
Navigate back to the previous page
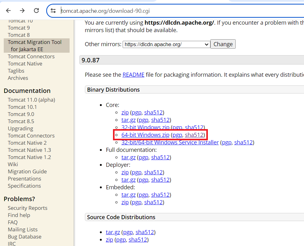coord(8,10)
